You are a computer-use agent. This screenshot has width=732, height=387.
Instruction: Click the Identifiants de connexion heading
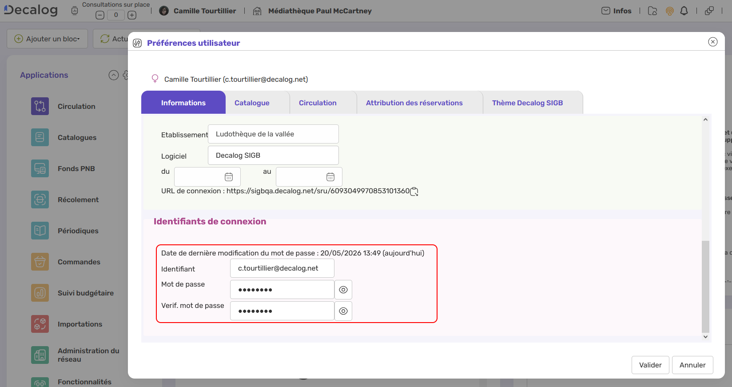pos(210,221)
